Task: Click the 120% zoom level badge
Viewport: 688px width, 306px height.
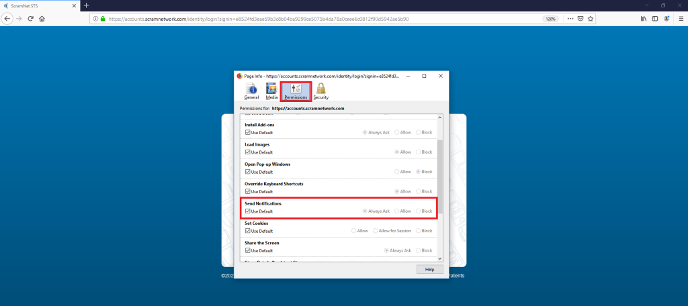Action: click(550, 19)
